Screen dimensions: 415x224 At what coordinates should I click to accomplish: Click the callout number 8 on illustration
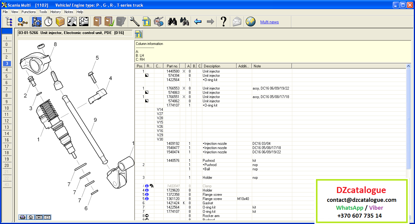point(55,44)
